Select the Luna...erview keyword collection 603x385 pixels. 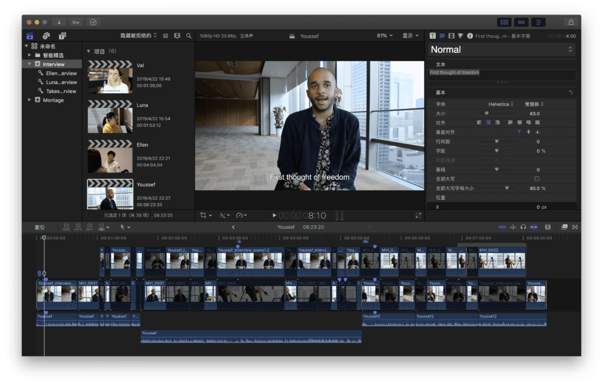pyautogui.click(x=57, y=82)
